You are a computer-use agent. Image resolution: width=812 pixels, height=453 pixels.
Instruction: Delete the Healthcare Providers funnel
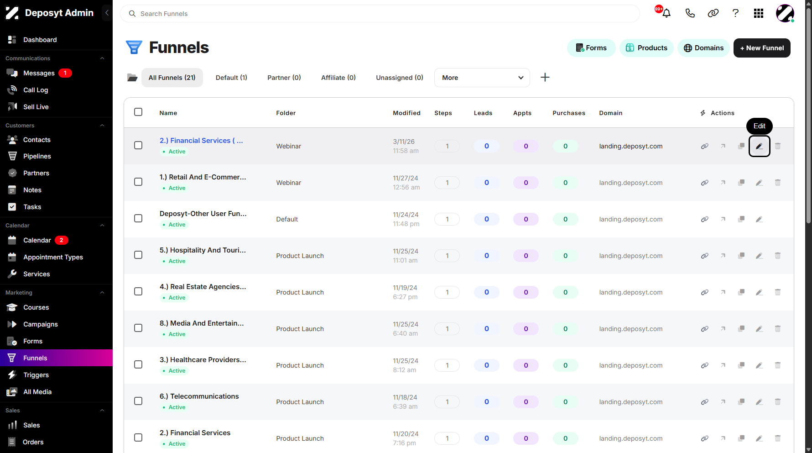click(778, 365)
